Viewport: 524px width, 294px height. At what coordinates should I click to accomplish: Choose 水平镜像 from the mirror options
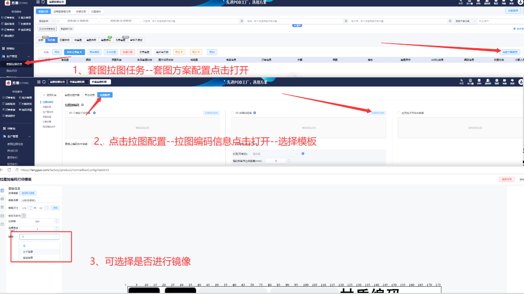coord(40,252)
